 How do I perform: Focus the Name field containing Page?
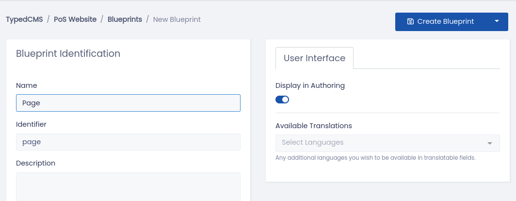(128, 103)
